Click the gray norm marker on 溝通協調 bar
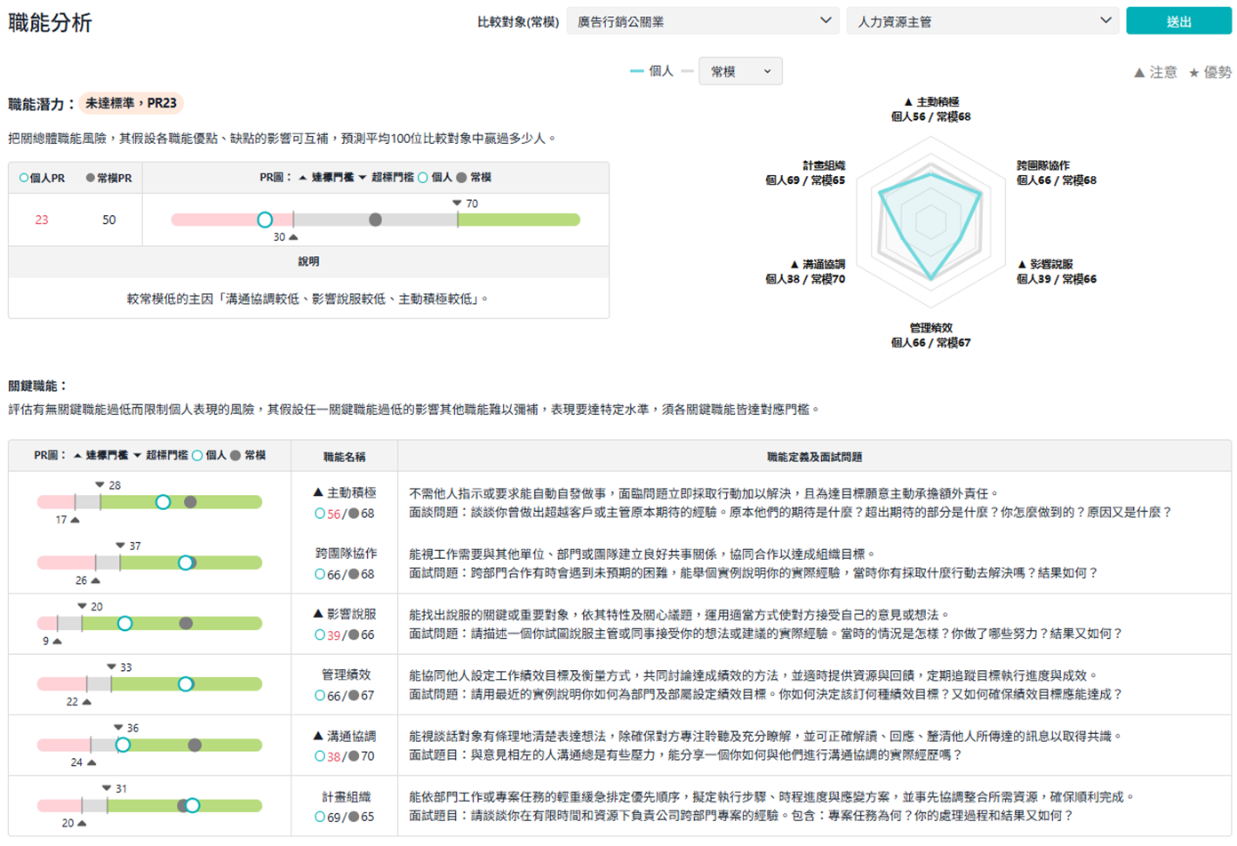The width and height of the screenshot is (1237, 846). [x=195, y=745]
